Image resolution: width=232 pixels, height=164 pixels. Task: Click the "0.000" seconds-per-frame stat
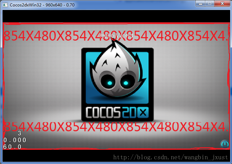[15, 140]
